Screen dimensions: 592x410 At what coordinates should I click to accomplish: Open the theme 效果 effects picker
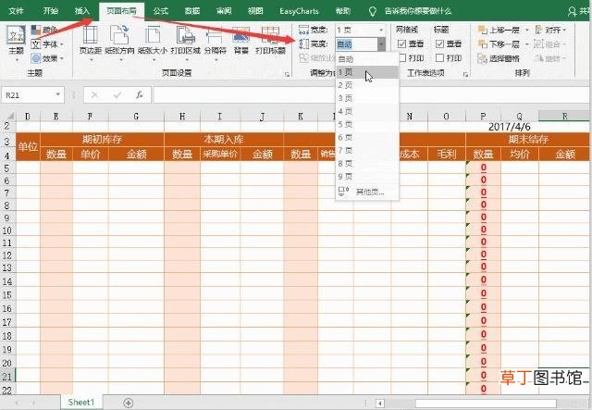(x=47, y=58)
